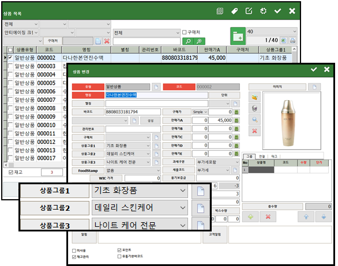
Task: Click the printer icon in product list
Action: tap(292, 40)
